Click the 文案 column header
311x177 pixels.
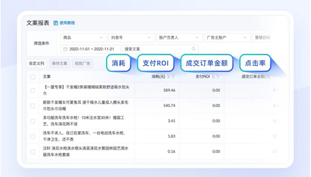pyautogui.click(x=47, y=77)
